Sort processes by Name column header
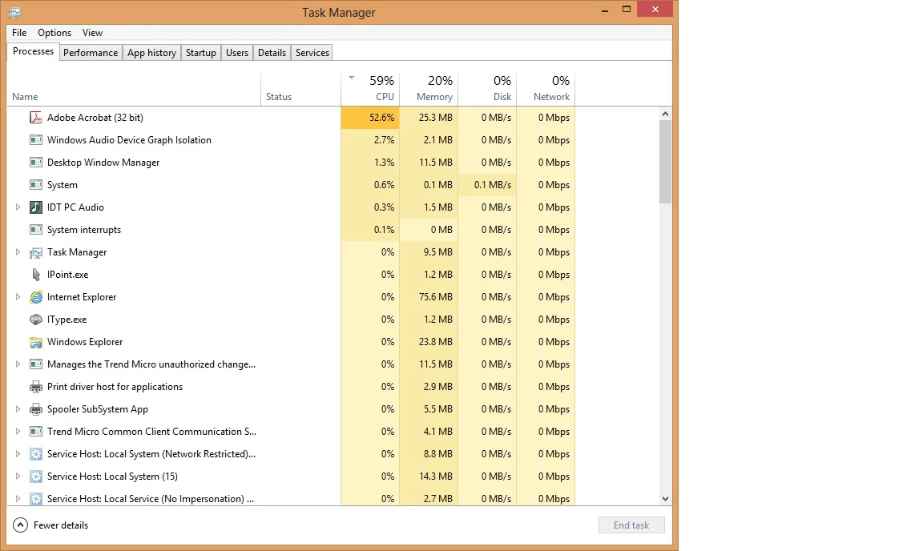 point(134,89)
